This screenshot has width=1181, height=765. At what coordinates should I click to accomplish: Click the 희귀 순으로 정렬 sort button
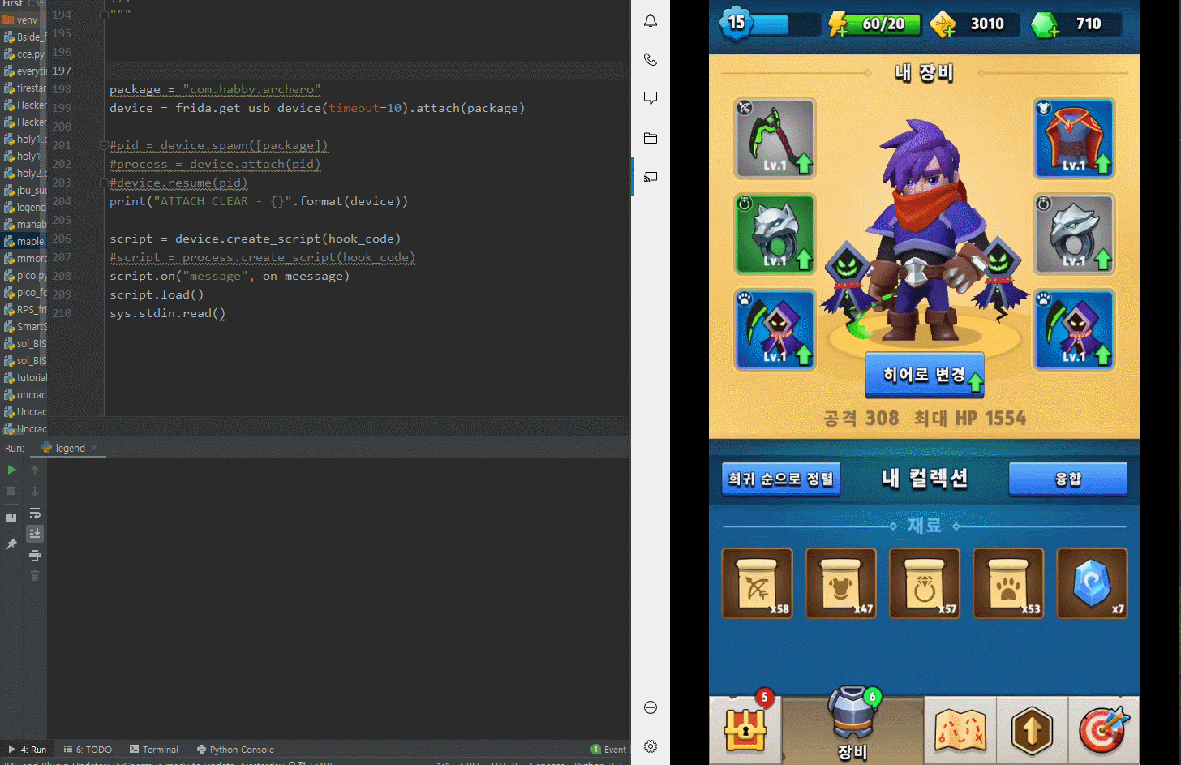click(x=781, y=479)
